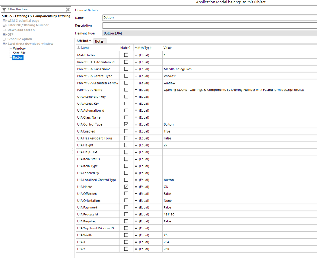Click the Match Type column header

(x=148, y=48)
